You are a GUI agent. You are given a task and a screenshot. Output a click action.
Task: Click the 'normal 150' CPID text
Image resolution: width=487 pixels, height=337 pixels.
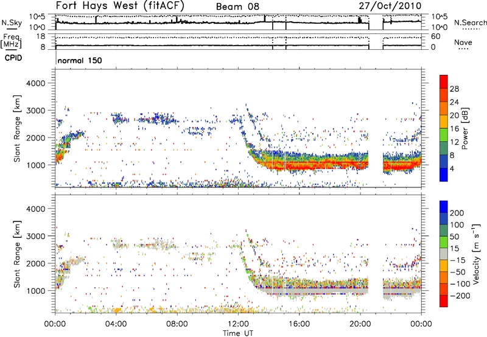pos(80,60)
